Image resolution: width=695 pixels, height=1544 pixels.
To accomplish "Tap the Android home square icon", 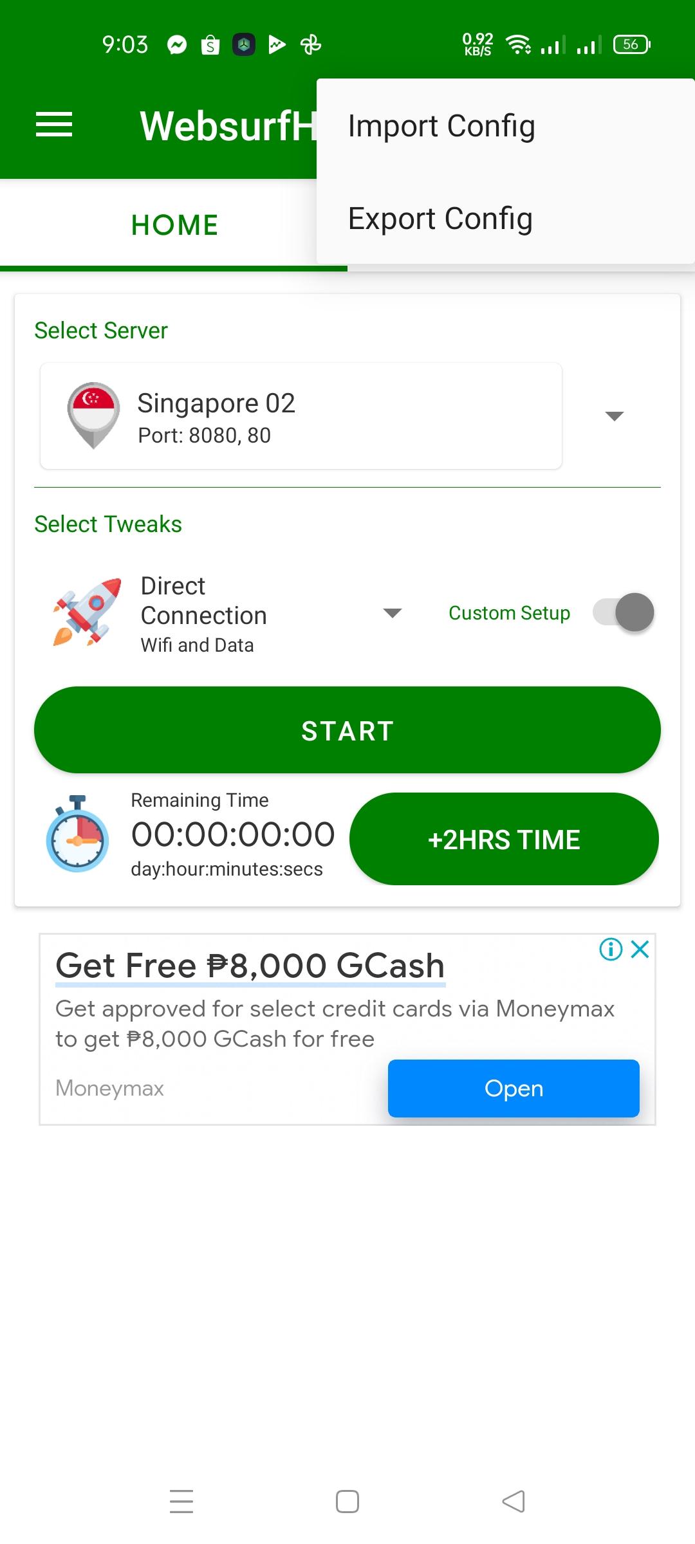I will coord(347,1502).
